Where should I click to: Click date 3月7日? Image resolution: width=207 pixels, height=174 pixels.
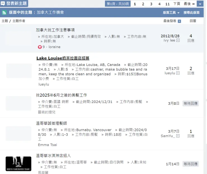coord(174,132)
